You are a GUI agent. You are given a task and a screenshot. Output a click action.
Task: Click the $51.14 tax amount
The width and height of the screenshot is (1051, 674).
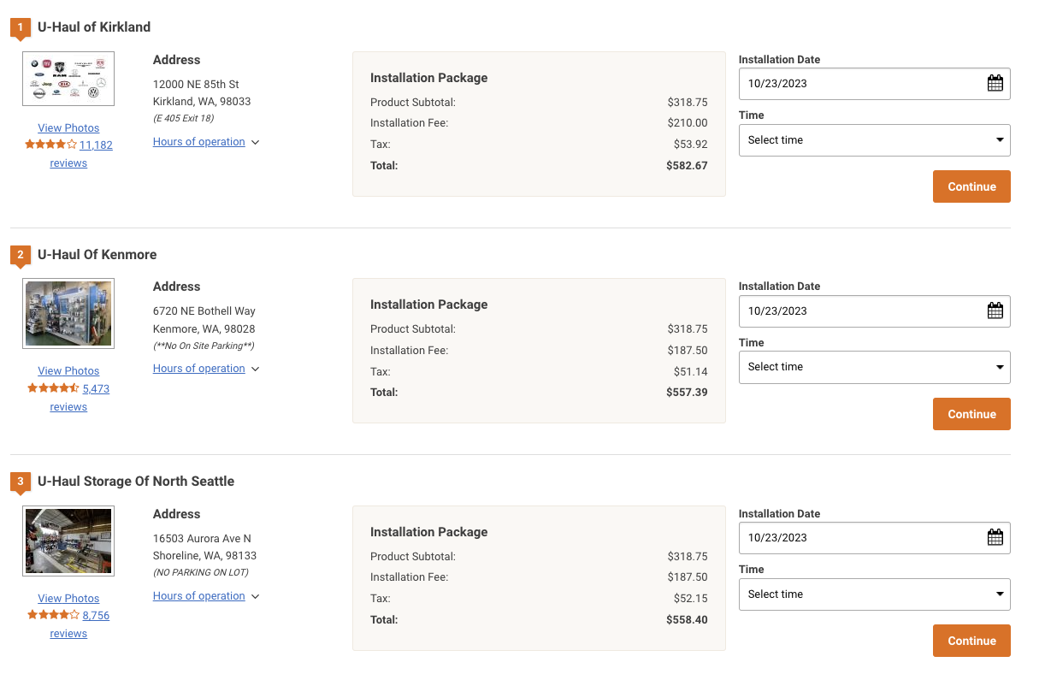(690, 372)
